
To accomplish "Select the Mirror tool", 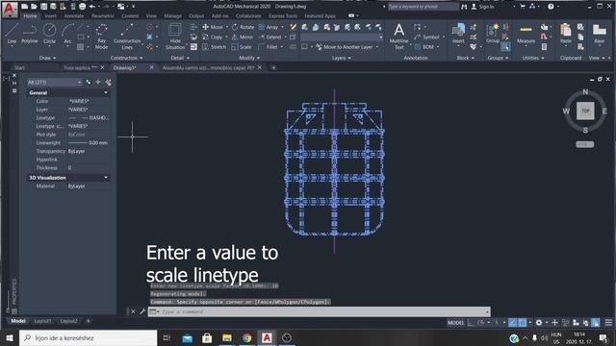I will click(x=243, y=37).
